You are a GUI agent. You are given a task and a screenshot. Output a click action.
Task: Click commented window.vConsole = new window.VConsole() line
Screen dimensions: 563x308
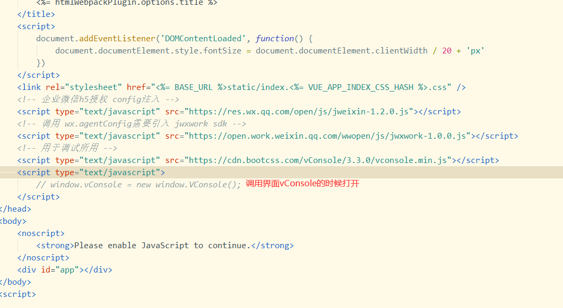[x=138, y=185]
